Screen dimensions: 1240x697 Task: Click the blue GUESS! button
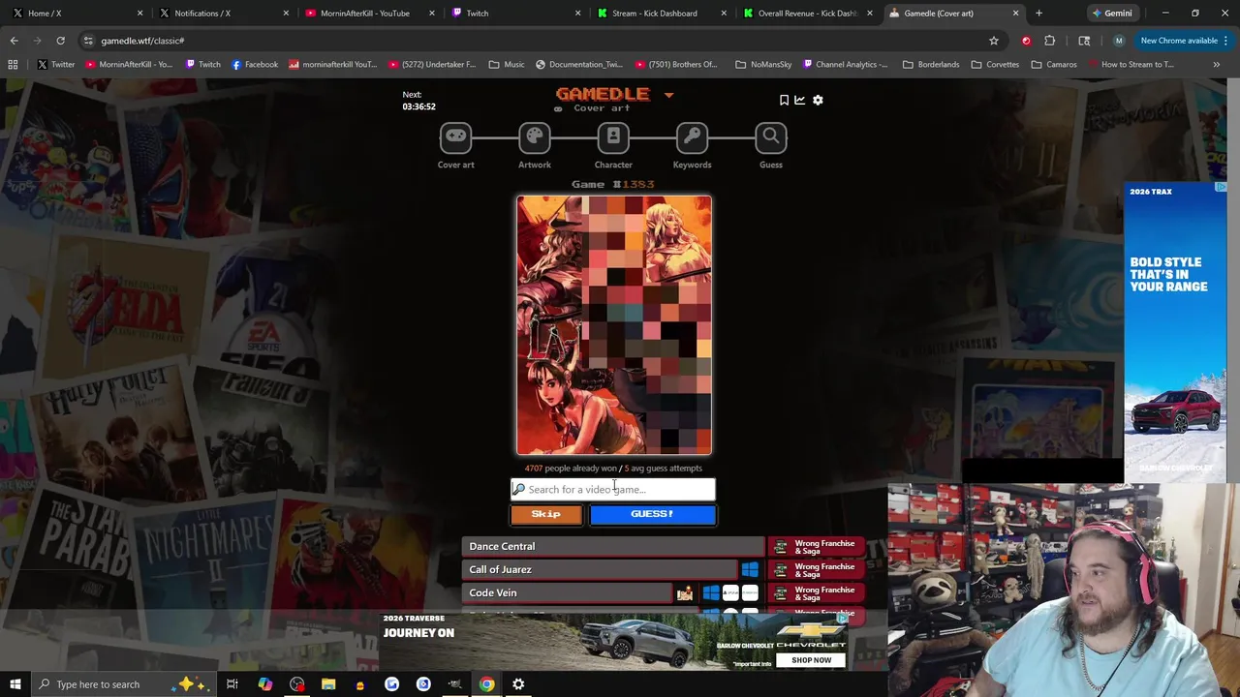652,514
